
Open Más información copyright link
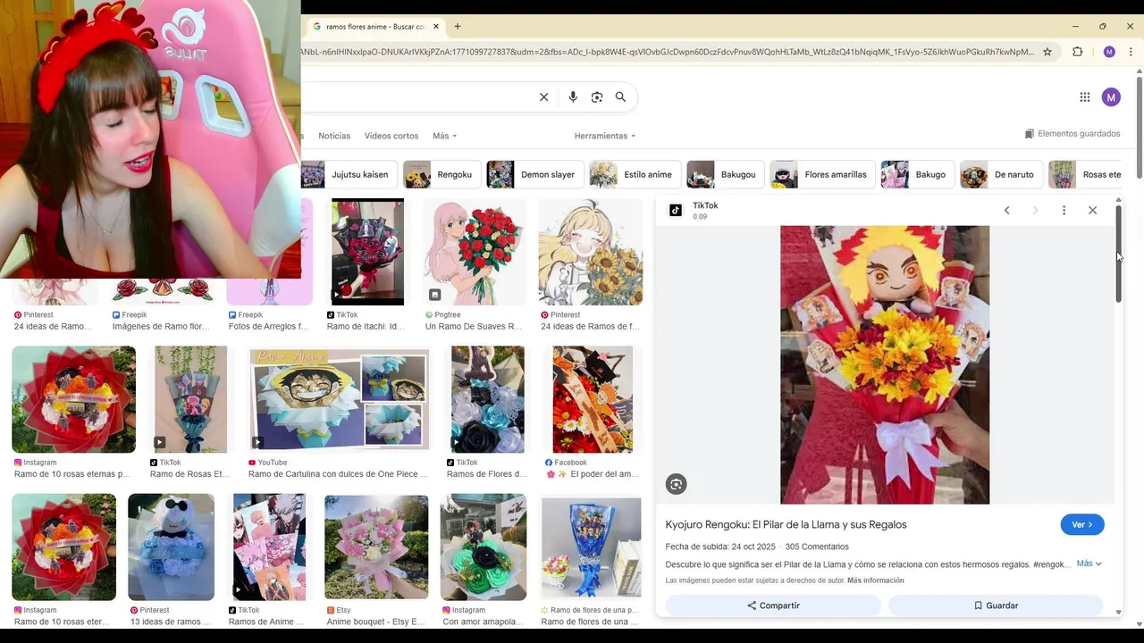point(876,580)
